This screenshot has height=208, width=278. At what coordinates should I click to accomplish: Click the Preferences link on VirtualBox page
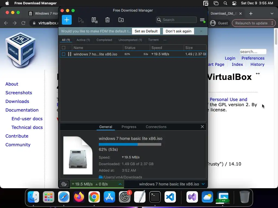coord(253,58)
